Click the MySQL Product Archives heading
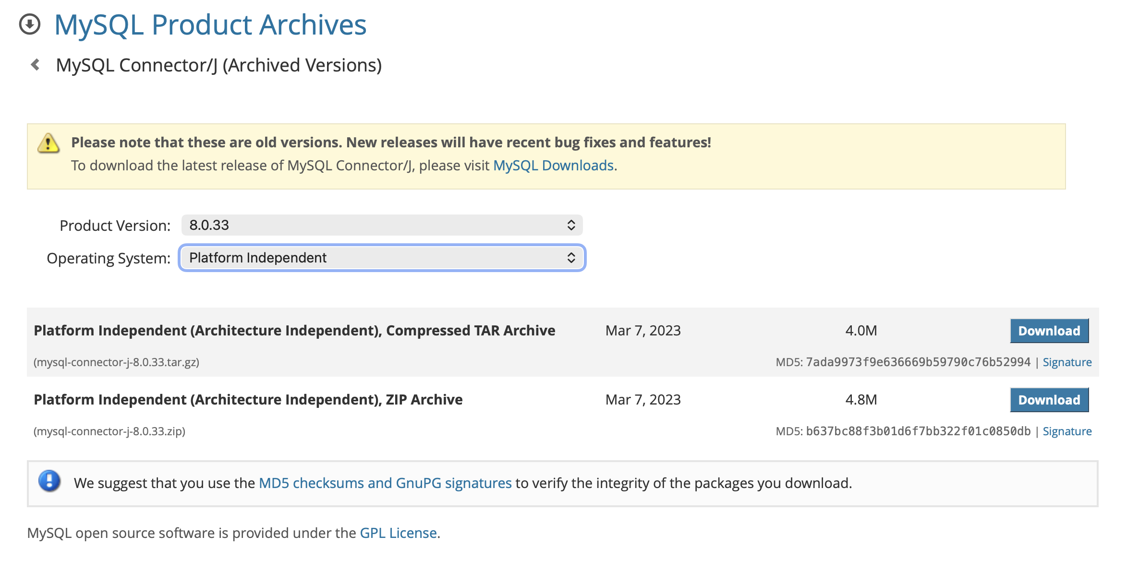Image resolution: width=1139 pixels, height=572 pixels. coord(210,24)
